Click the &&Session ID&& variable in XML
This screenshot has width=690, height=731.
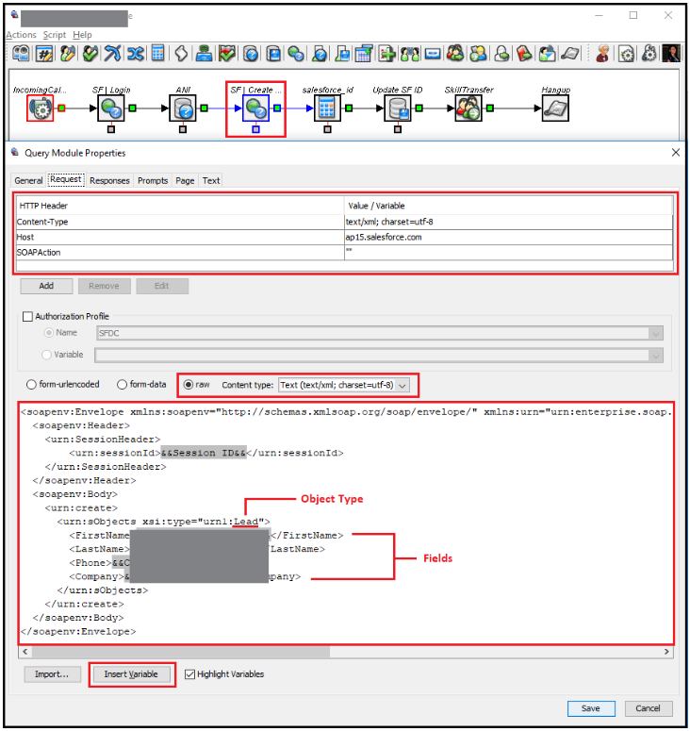(204, 453)
